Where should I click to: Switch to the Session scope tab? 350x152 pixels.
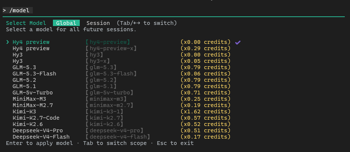click(98, 23)
